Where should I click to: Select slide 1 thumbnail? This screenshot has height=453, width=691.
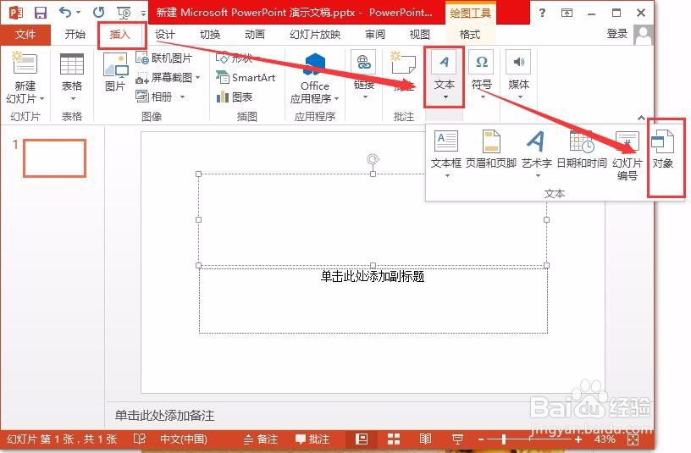click(x=54, y=158)
